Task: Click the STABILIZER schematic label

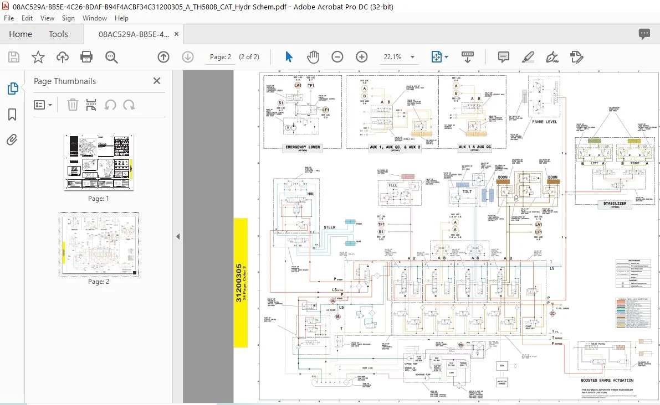Action: pos(615,204)
